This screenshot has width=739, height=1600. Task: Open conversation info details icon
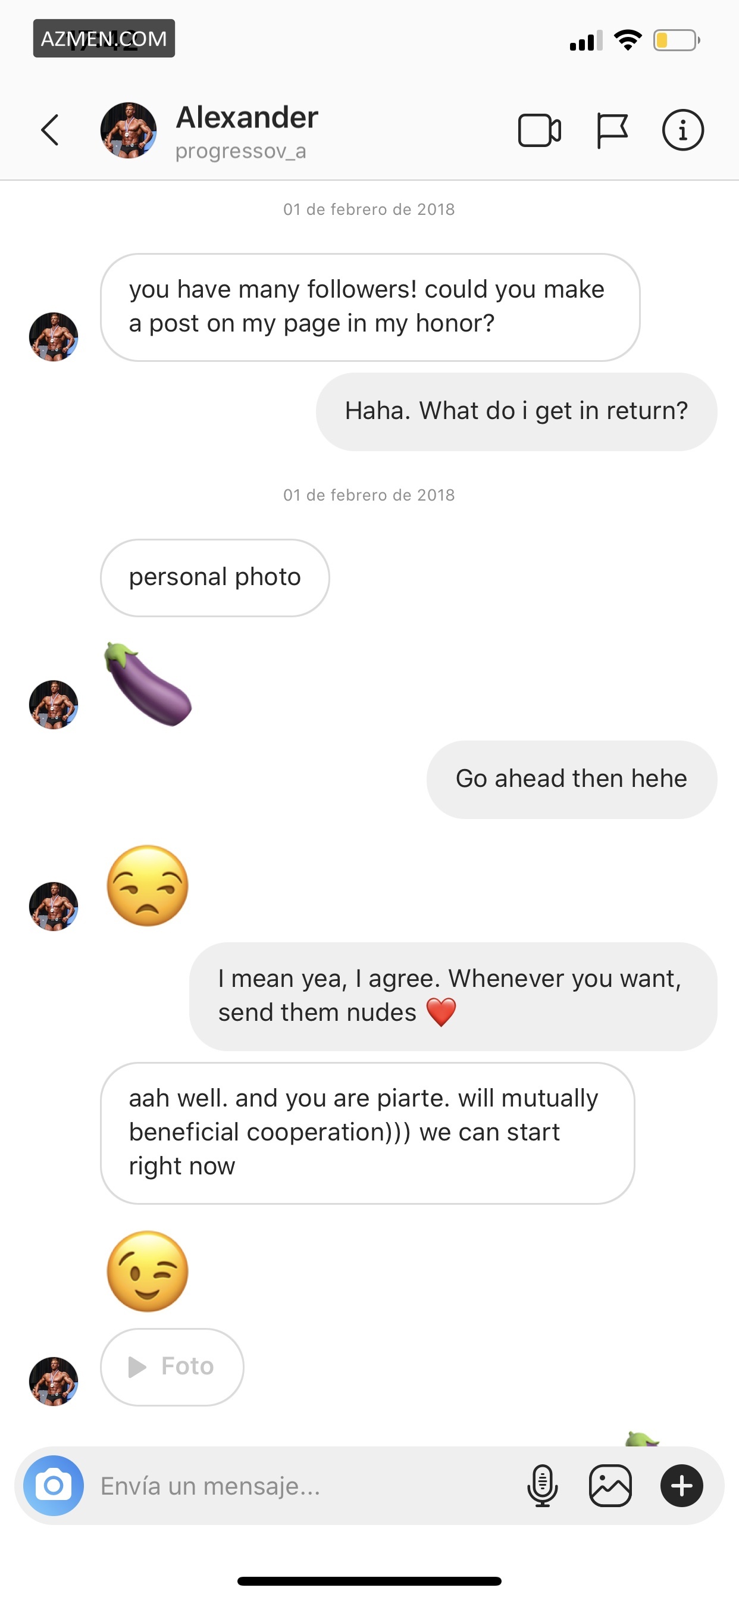[682, 130]
